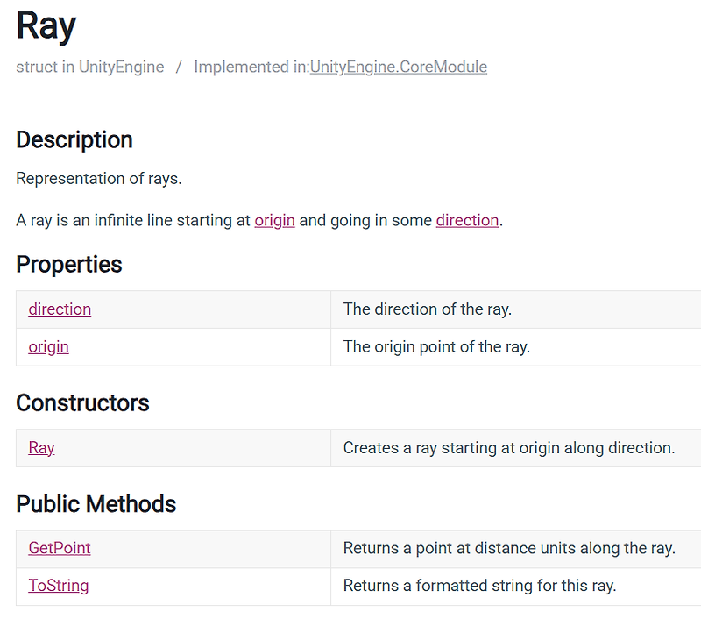The height and width of the screenshot is (626, 701).
Task: Click the "Representation of rays." text
Action: click(x=98, y=178)
